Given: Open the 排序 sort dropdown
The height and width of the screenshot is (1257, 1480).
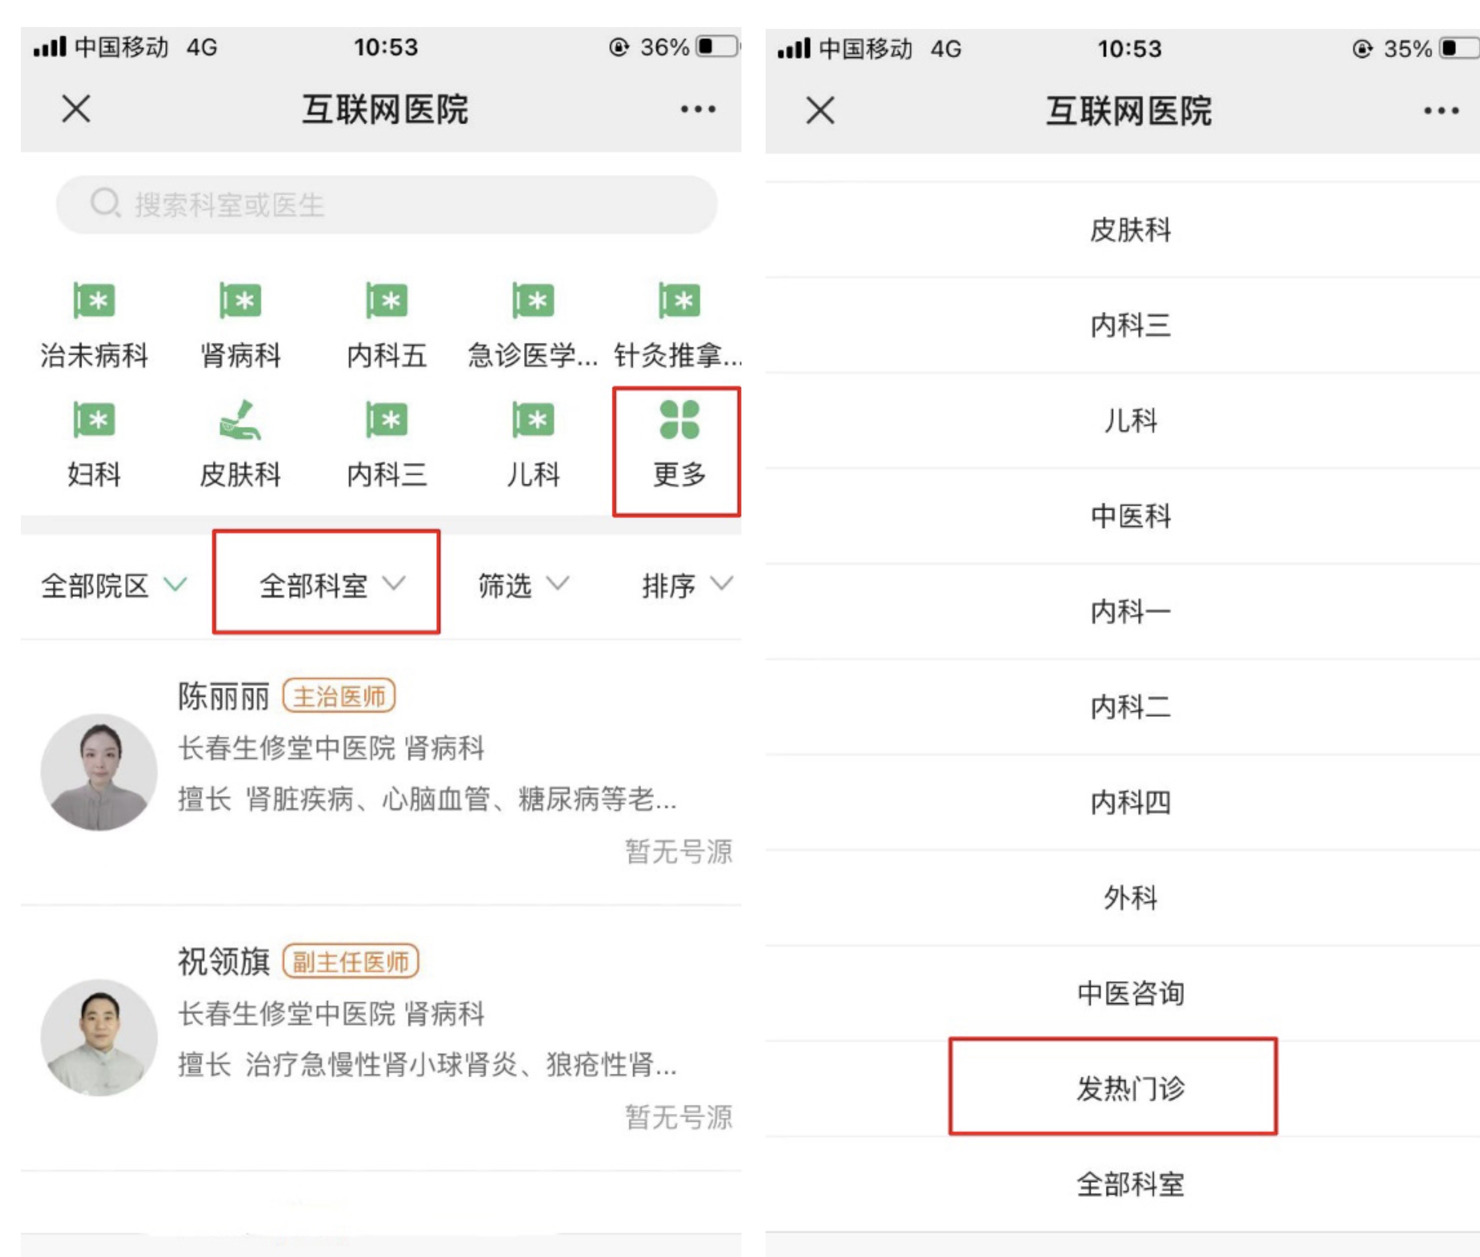Looking at the screenshot, I should pyautogui.click(x=686, y=586).
